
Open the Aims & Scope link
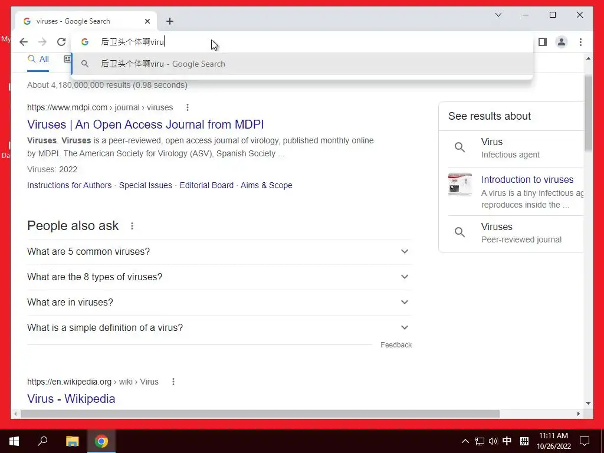pyautogui.click(x=267, y=185)
